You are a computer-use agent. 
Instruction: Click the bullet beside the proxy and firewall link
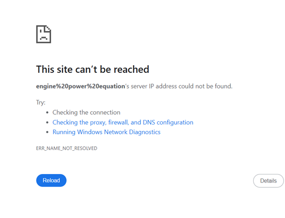click(47, 122)
